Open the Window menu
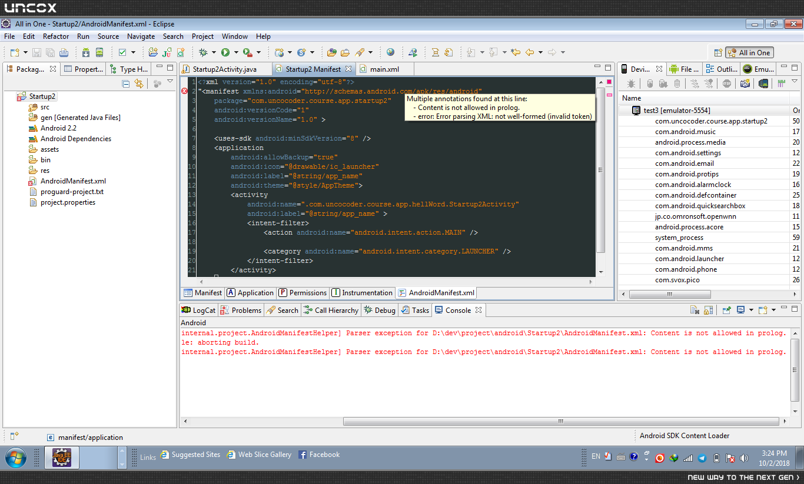This screenshot has width=804, height=484. coord(235,36)
